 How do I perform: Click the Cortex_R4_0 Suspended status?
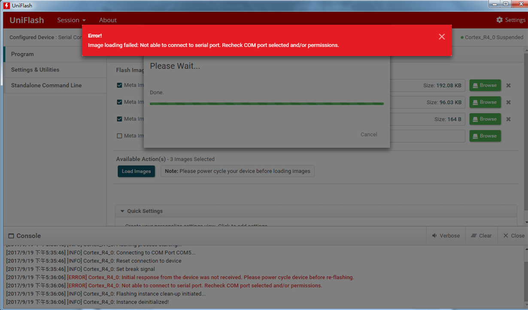click(492, 37)
